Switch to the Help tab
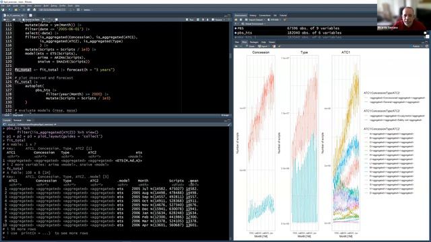431x242 pixels. (x=263, y=42)
